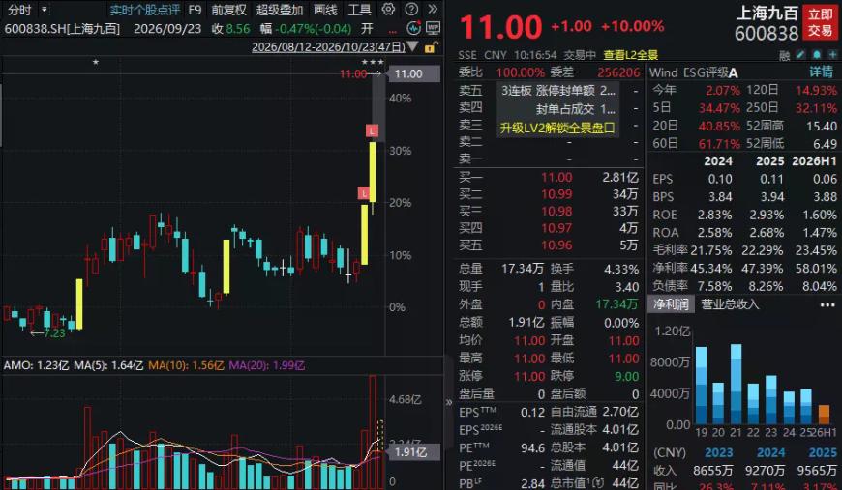Click the lower red L marker on chart
Image resolution: width=842 pixels, height=490 pixels.
coord(365,192)
